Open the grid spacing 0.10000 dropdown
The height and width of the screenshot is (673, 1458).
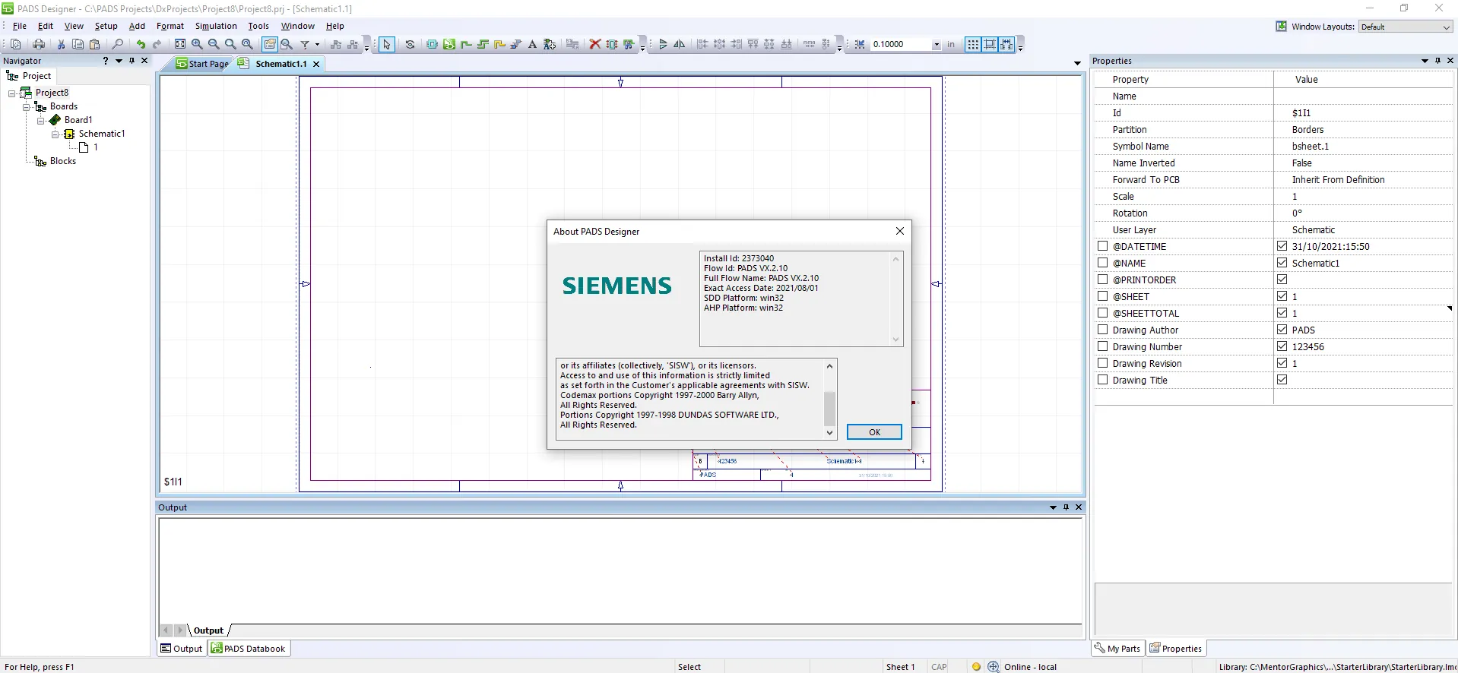pyautogui.click(x=937, y=45)
